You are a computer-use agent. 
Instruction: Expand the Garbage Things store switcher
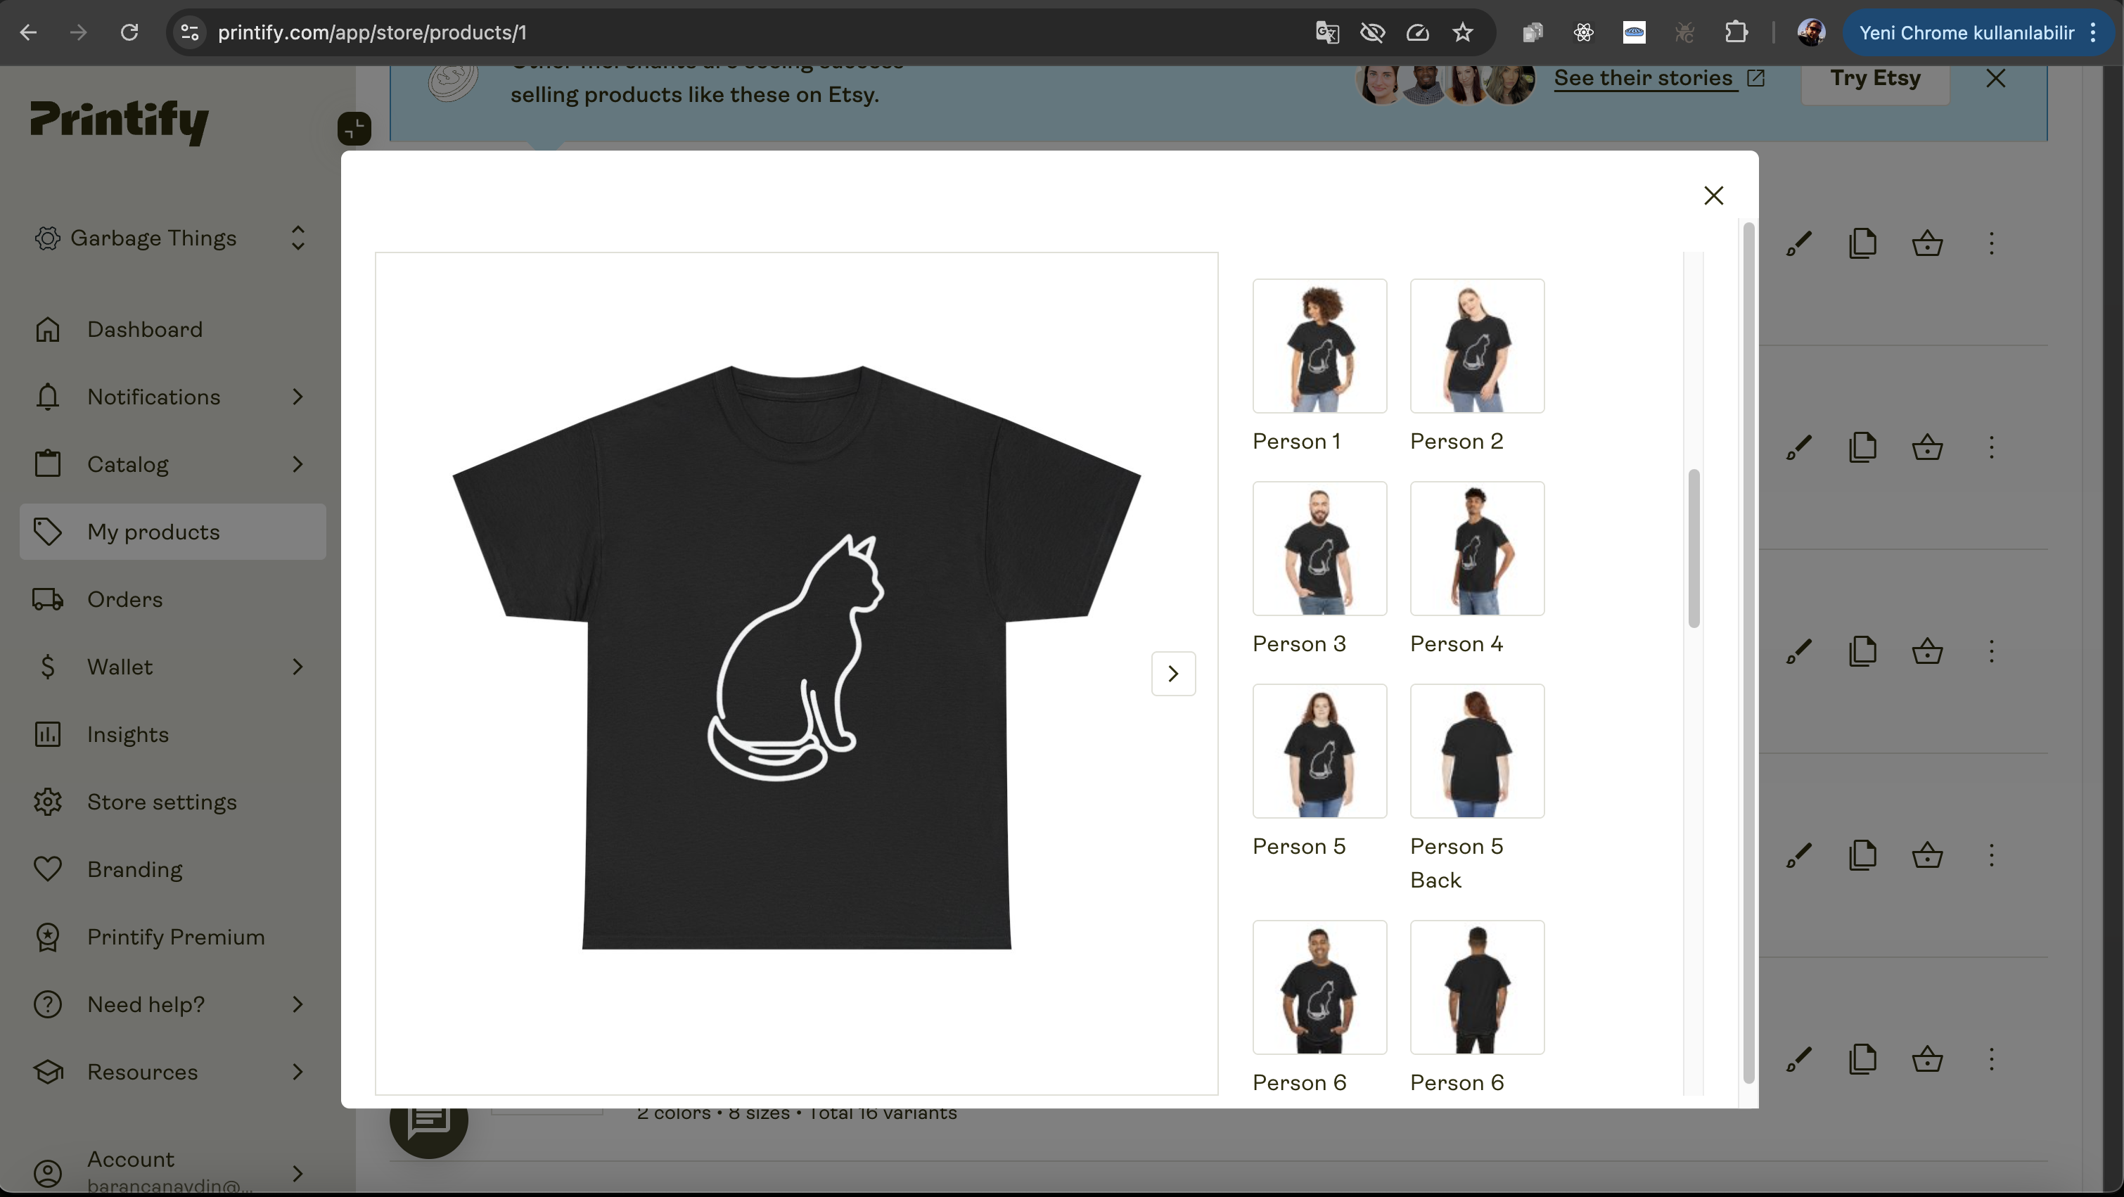tap(298, 238)
